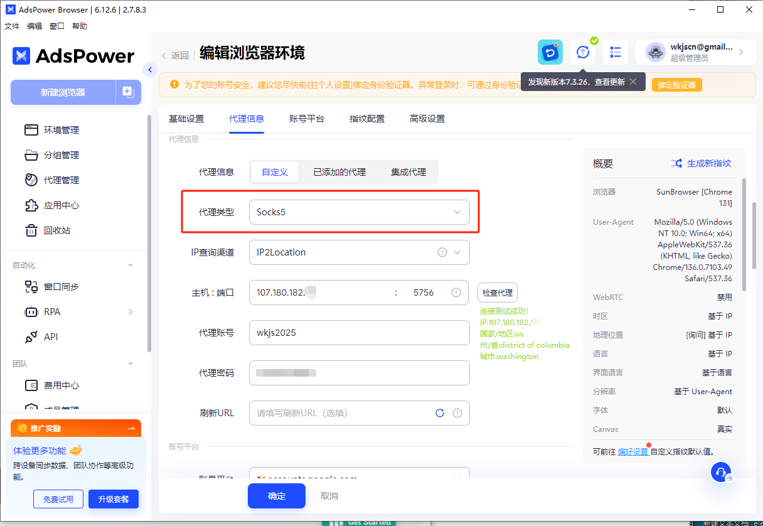Select the 已添加的代理 option

point(339,172)
